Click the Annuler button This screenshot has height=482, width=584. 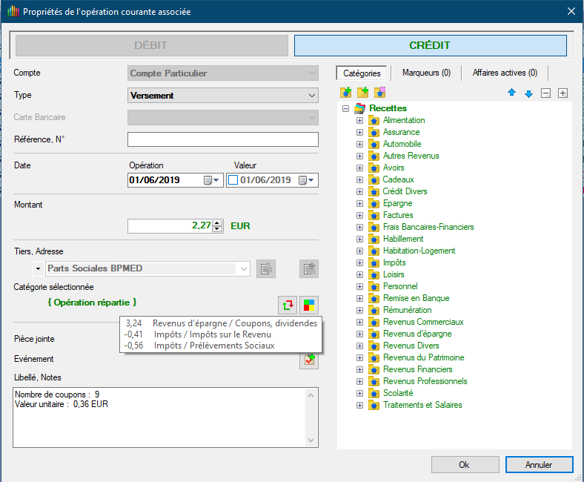(x=539, y=465)
